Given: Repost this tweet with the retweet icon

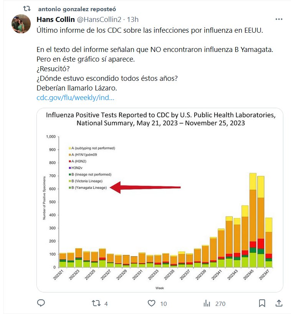Looking at the screenshot, I should coord(96,303).
